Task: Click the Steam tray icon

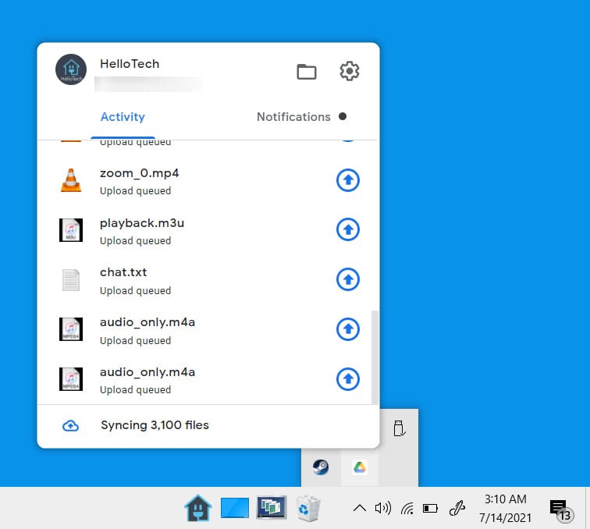Action: [321, 467]
